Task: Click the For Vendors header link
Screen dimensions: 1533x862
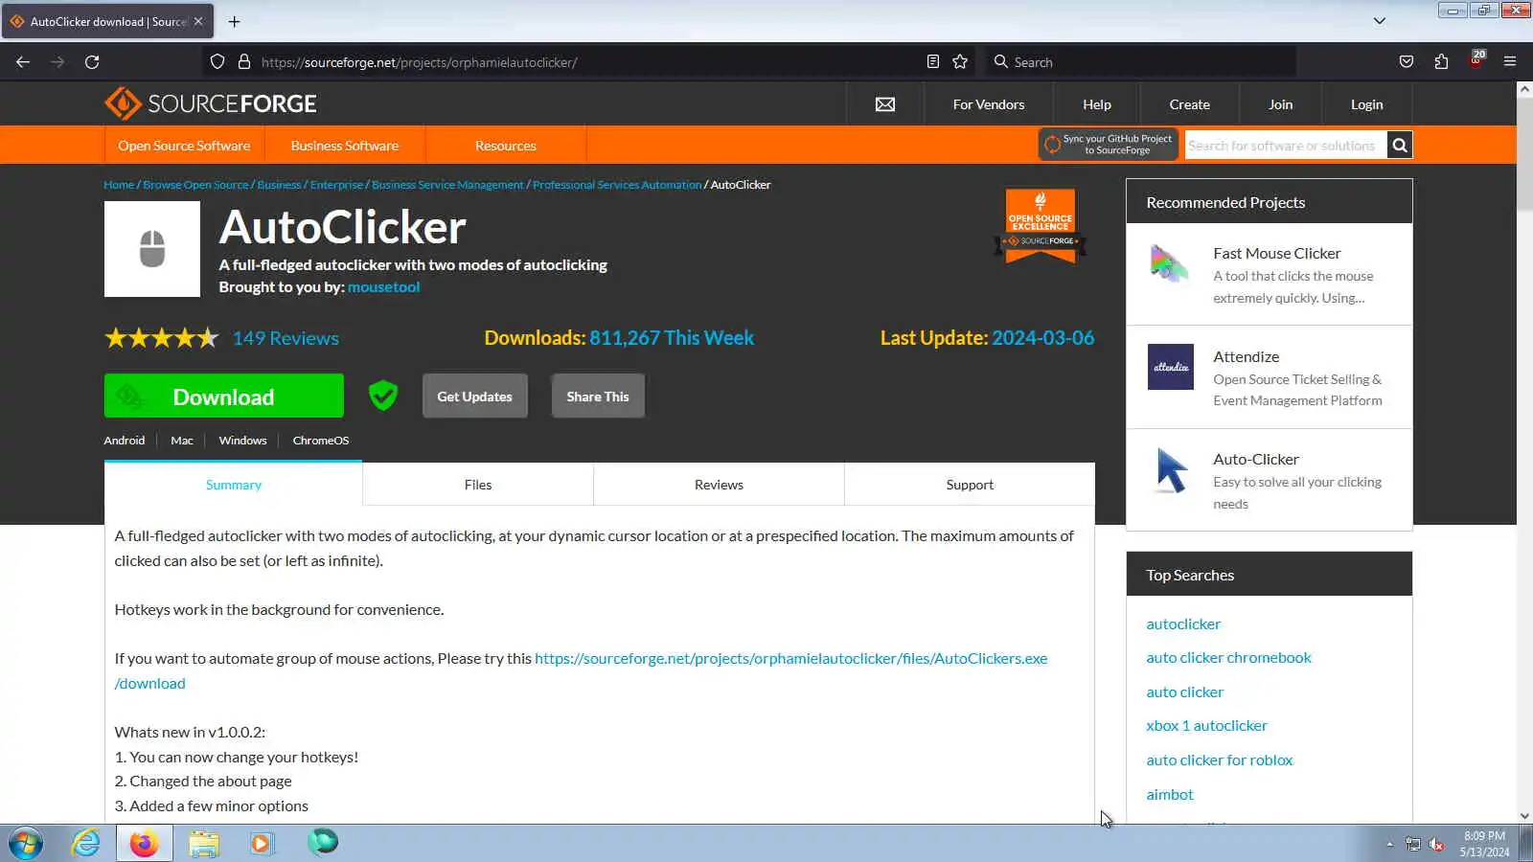Action: click(x=989, y=104)
